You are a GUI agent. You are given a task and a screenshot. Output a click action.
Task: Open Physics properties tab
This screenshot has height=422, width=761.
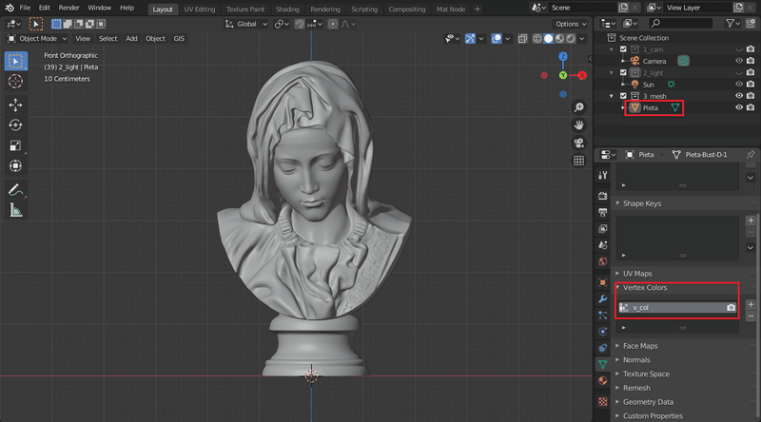click(603, 332)
